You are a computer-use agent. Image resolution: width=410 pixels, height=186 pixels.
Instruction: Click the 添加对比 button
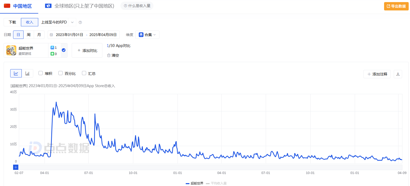(x=87, y=50)
